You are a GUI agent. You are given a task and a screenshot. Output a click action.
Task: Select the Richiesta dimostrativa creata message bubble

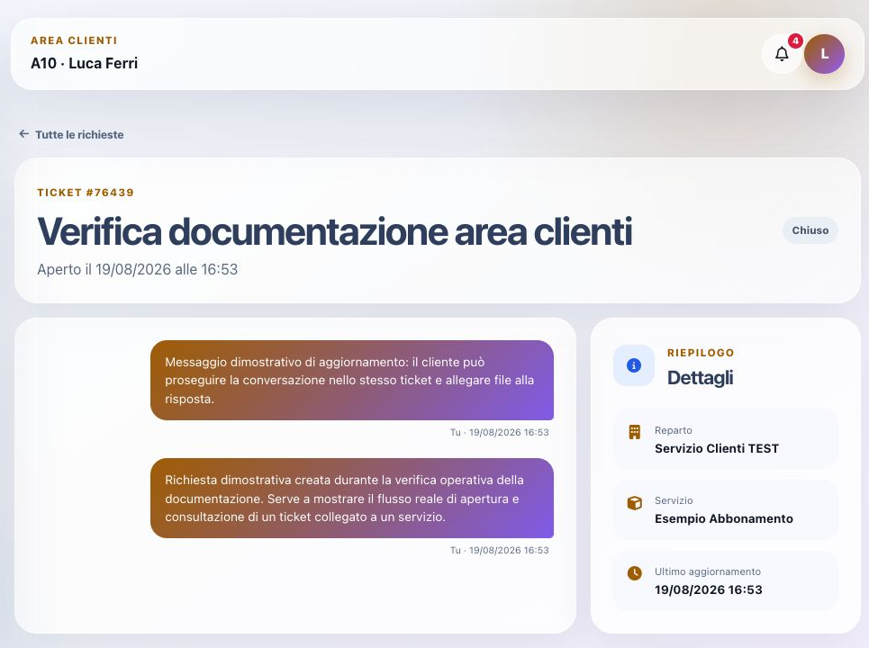[x=352, y=498]
